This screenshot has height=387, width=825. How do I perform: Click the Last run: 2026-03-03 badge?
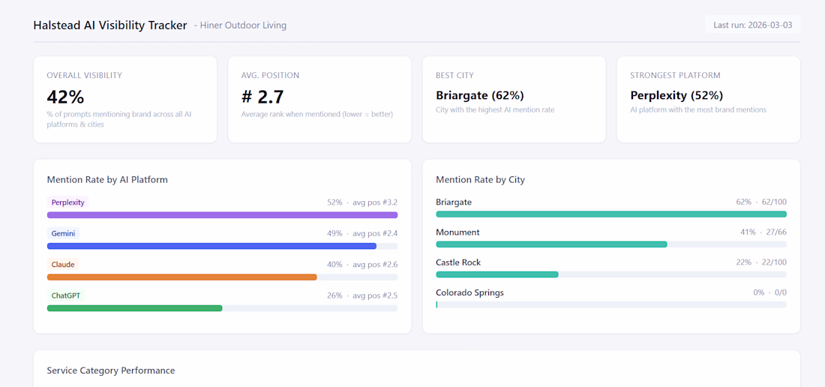(753, 25)
